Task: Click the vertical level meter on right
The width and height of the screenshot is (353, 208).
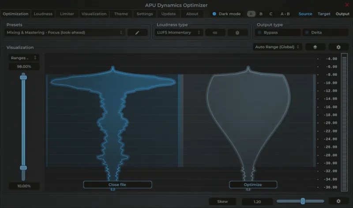Action: (344, 122)
